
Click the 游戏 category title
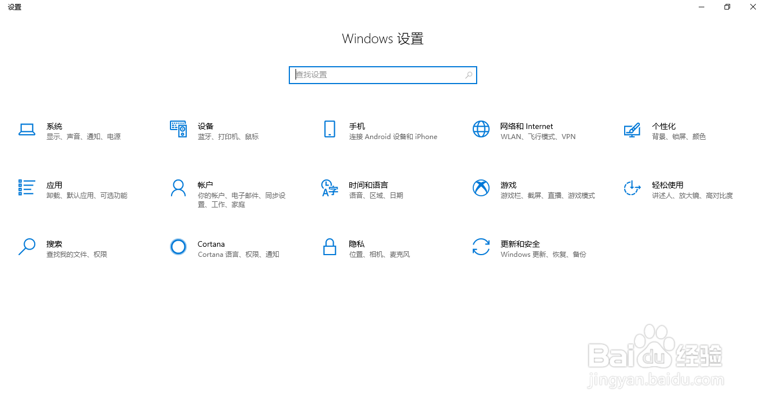point(509,185)
